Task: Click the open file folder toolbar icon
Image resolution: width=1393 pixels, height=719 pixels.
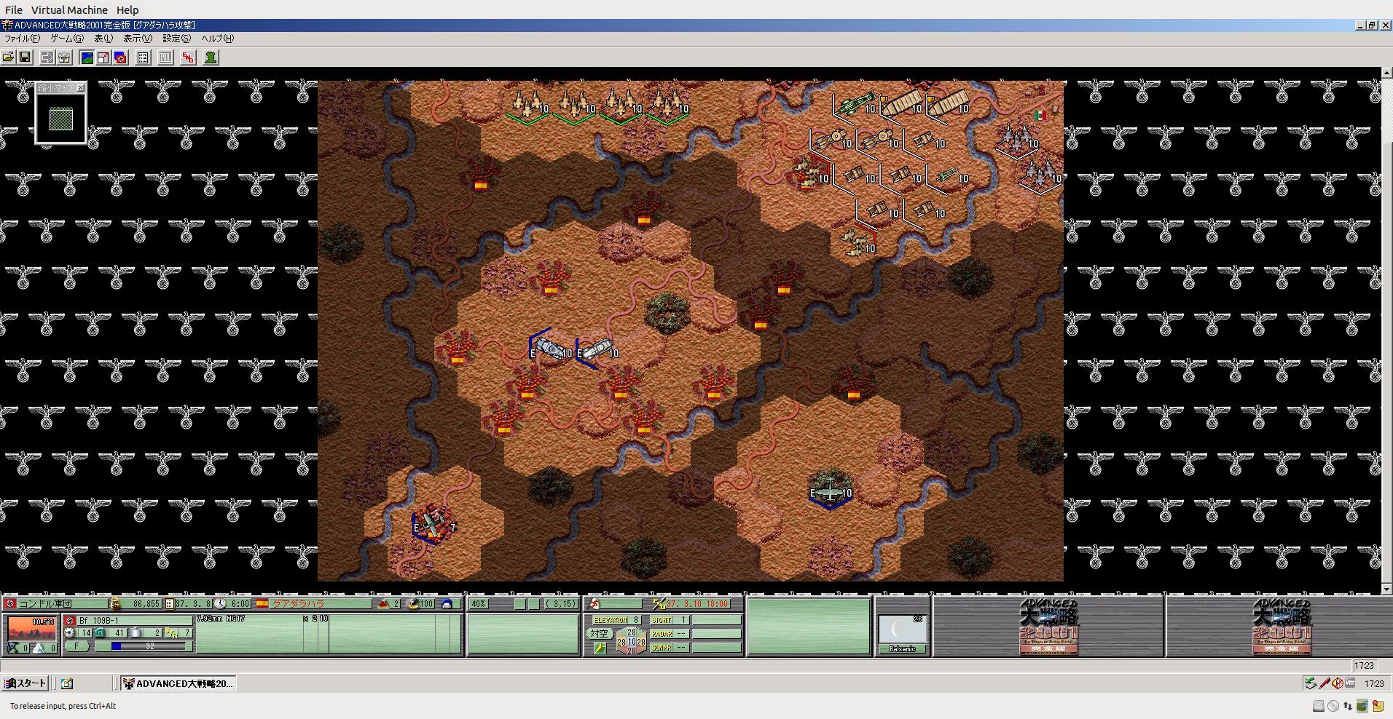Action: tap(8, 57)
